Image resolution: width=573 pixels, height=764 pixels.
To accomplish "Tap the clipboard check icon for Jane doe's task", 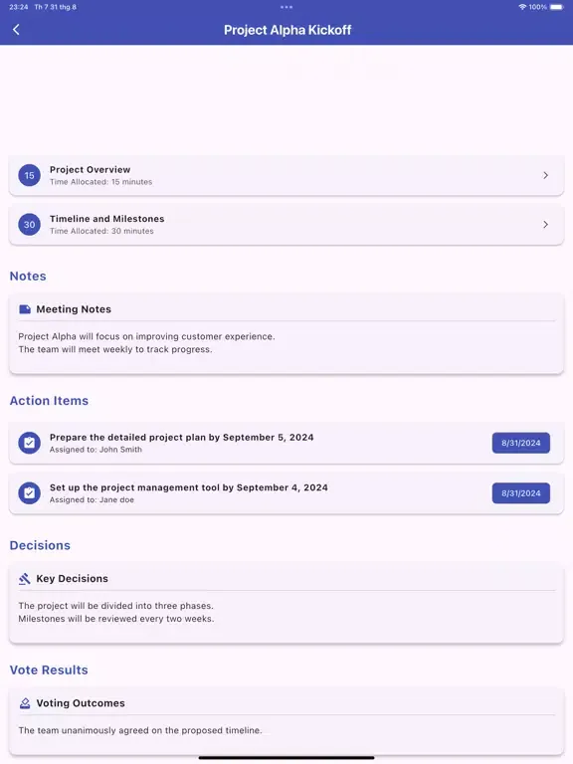I will pos(29,493).
